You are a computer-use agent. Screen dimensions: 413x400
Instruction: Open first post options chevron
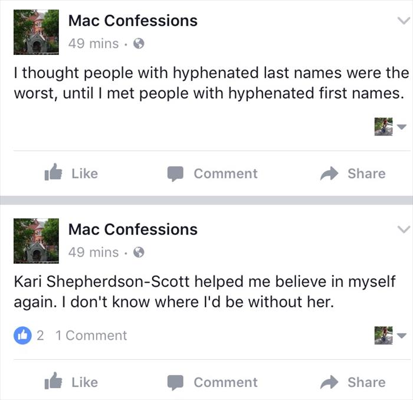click(x=403, y=20)
